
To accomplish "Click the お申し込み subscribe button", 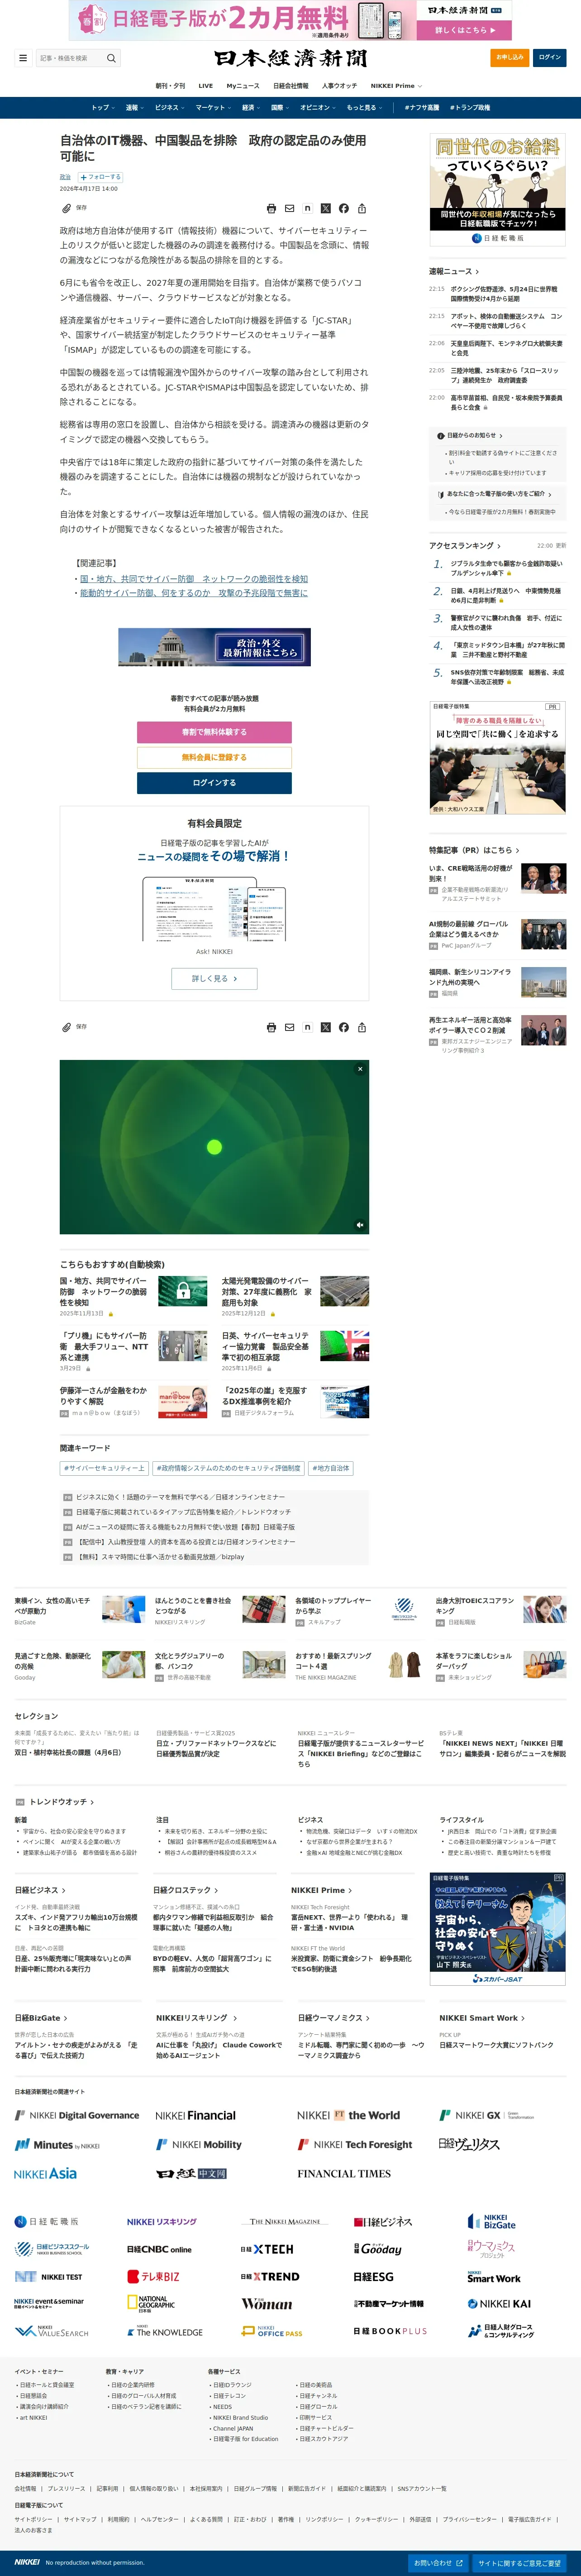I will point(510,57).
